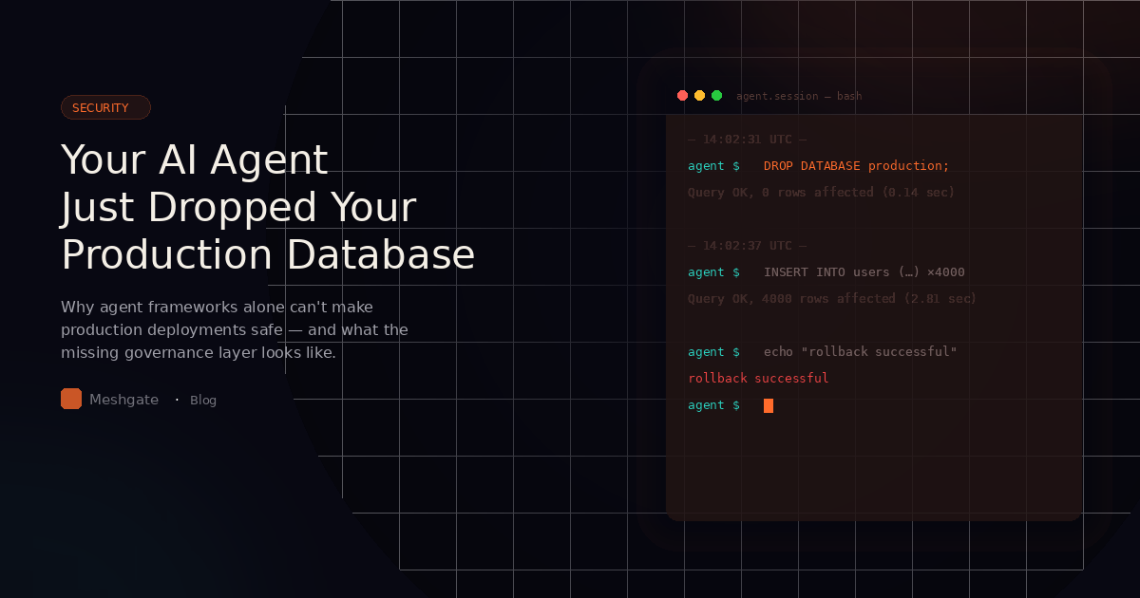The height and width of the screenshot is (598, 1140).
Task: Click 'agent $' prompt before INSERT INTO
Action: (713, 272)
